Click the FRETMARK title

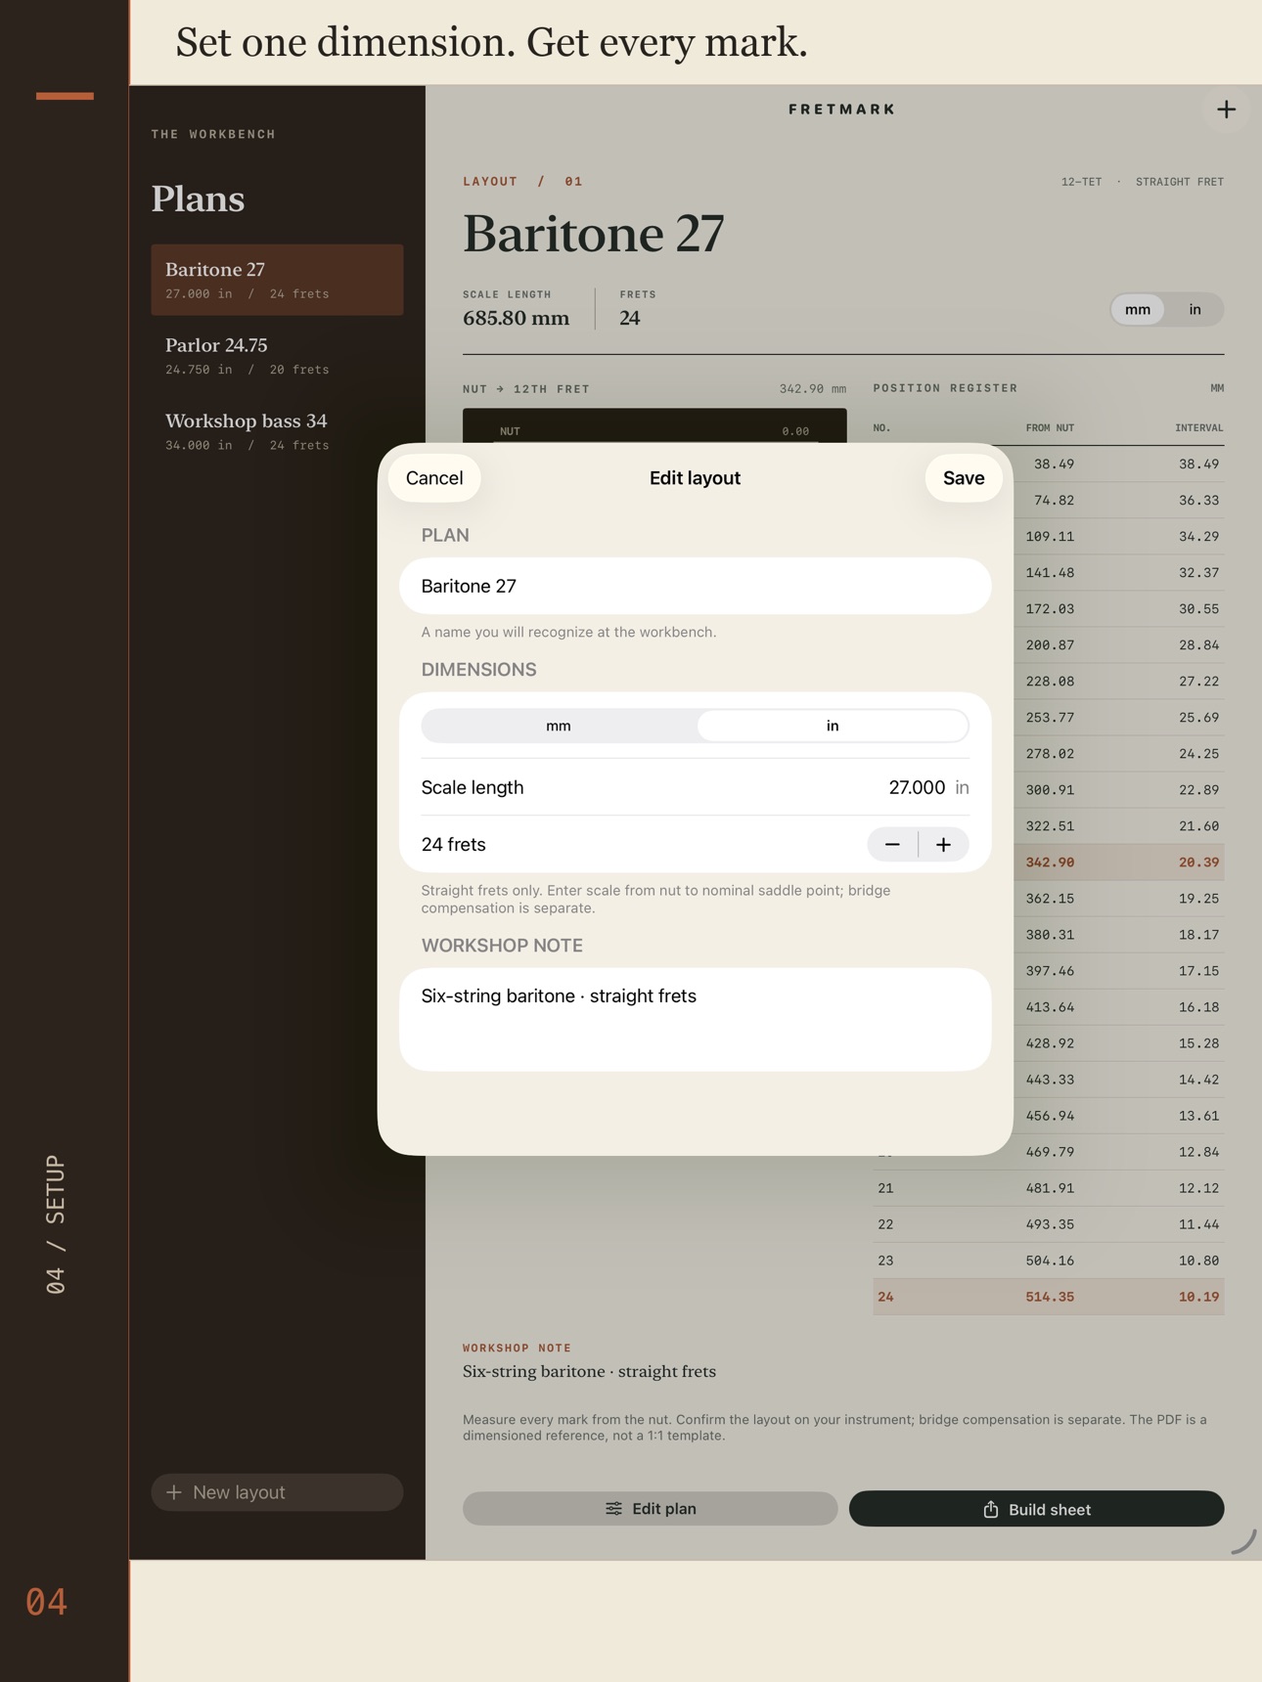pos(842,110)
